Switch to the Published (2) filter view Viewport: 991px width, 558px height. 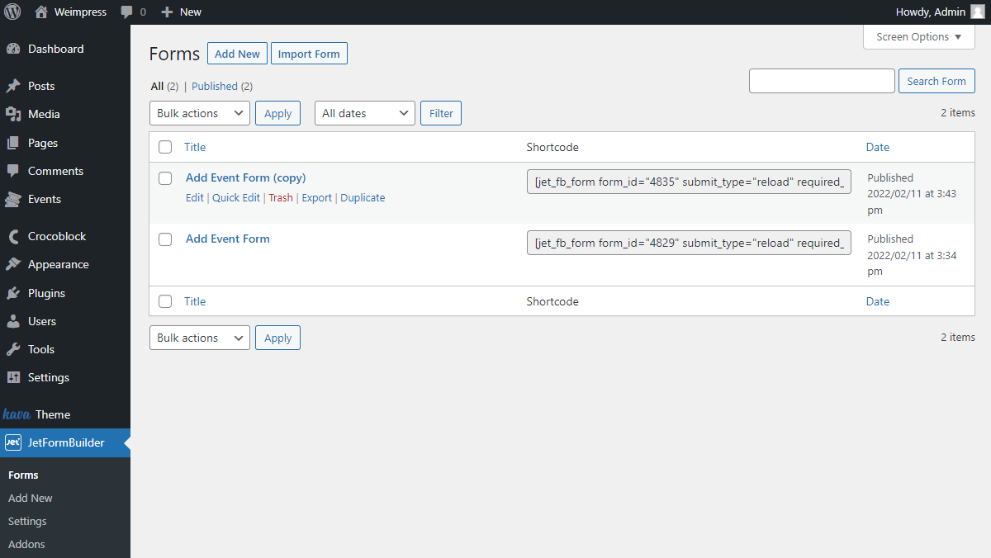[x=215, y=86]
